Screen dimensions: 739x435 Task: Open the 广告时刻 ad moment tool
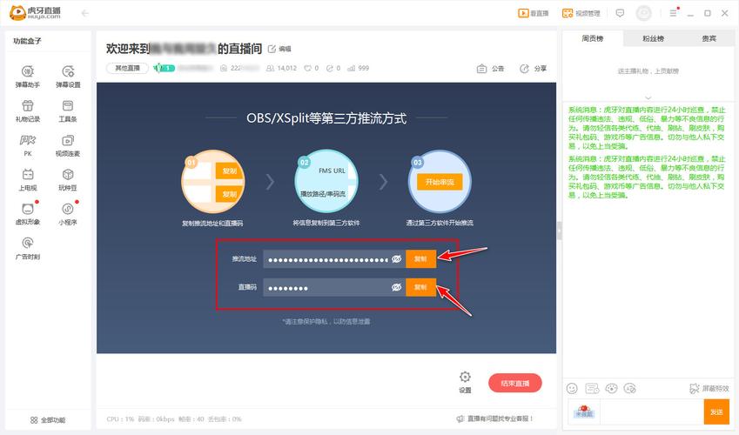[27, 248]
